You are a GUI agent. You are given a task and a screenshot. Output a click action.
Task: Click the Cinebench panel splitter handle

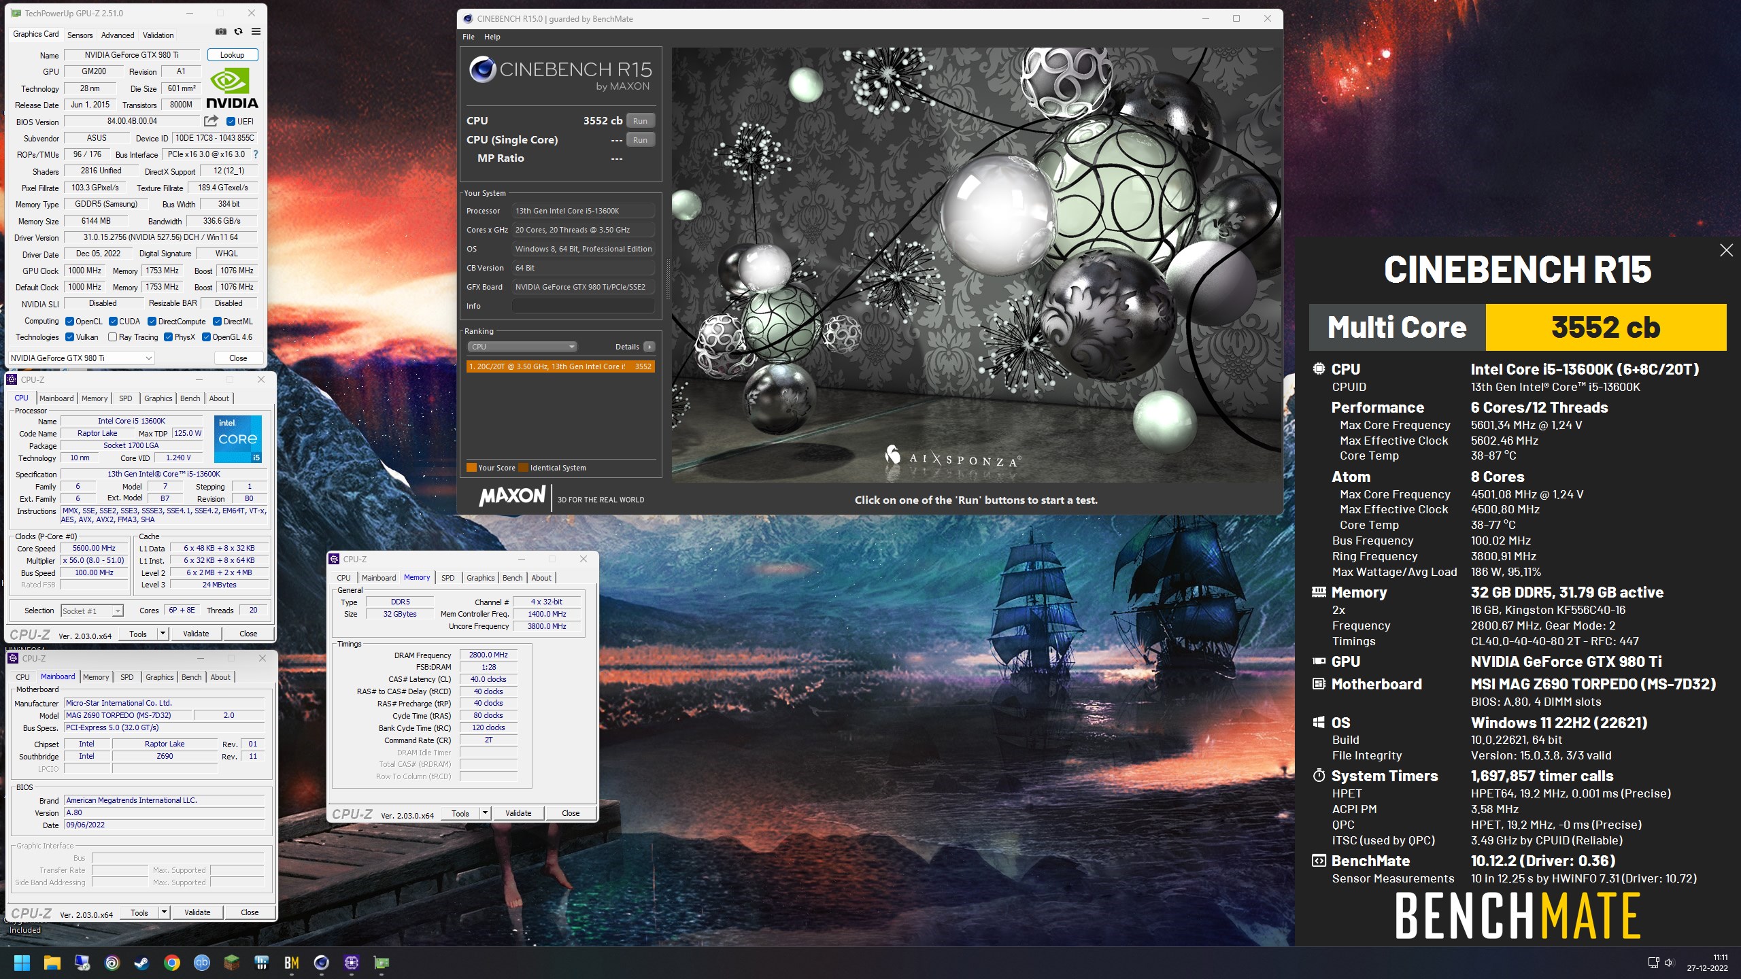[667, 280]
